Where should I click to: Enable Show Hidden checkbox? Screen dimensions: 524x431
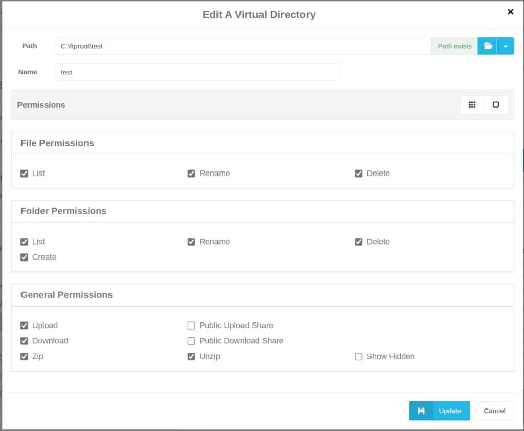358,356
